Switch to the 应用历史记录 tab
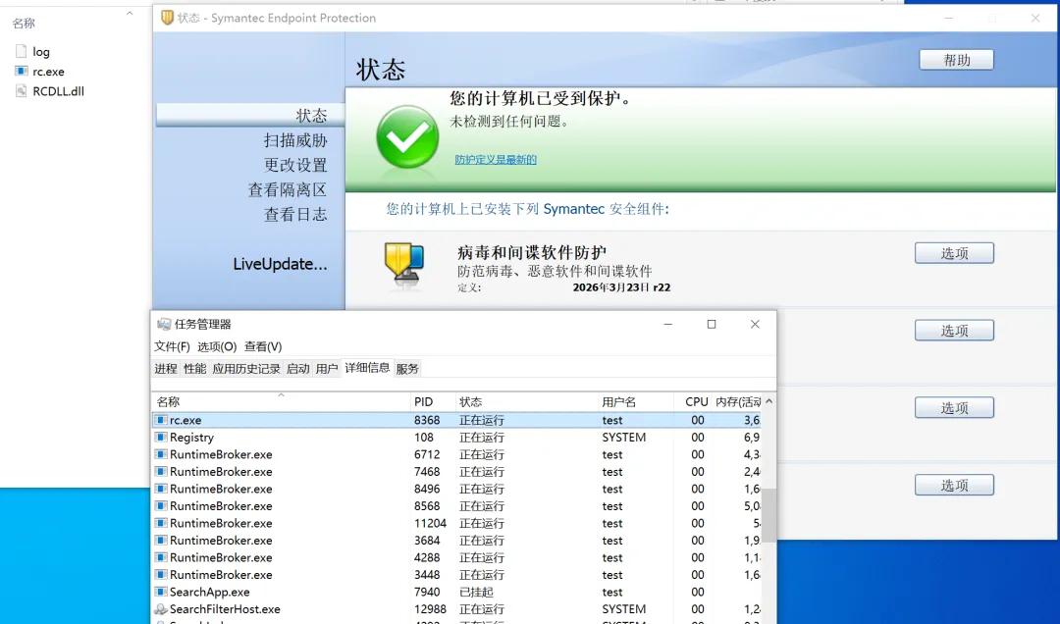This screenshot has height=624, width=1060. [x=246, y=369]
